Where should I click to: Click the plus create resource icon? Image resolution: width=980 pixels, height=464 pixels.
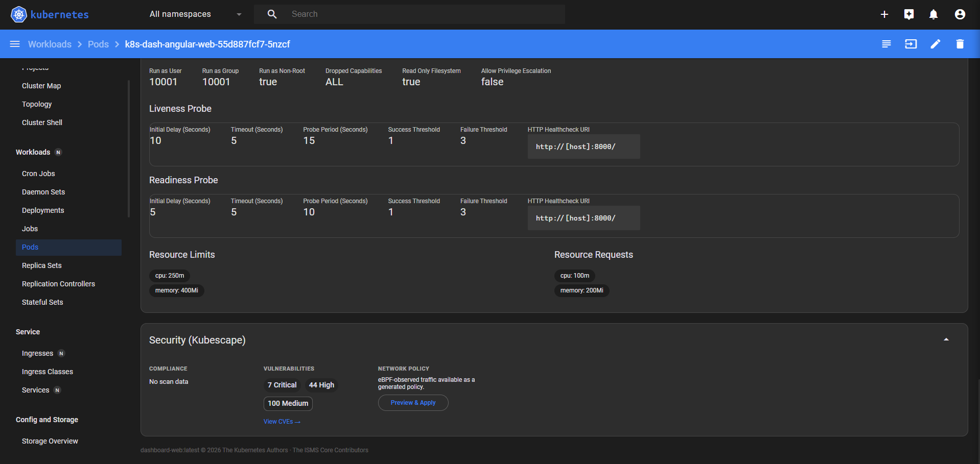(x=884, y=14)
